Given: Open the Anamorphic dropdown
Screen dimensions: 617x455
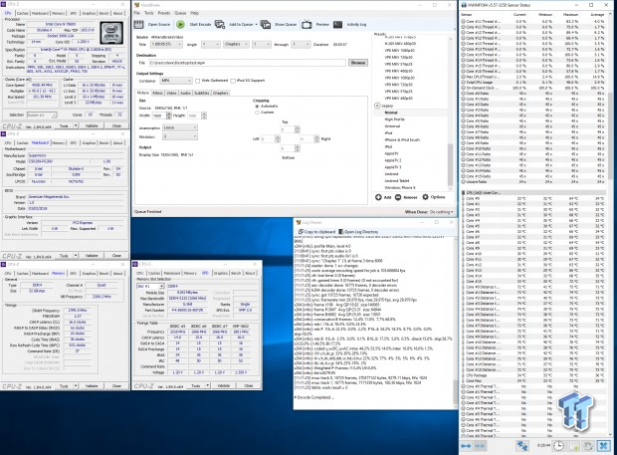Looking at the screenshot, I should click(x=180, y=127).
